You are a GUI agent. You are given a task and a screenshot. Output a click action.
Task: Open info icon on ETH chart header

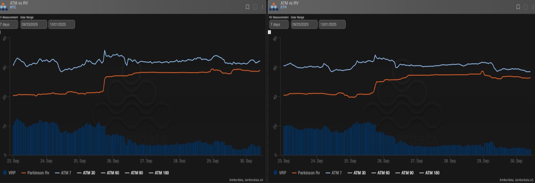coord(526,7)
